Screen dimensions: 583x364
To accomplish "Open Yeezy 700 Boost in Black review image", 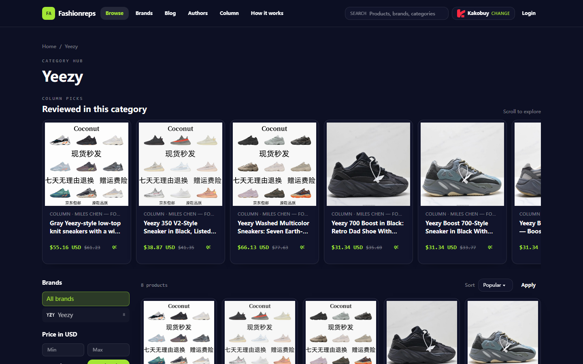I will pos(368,164).
